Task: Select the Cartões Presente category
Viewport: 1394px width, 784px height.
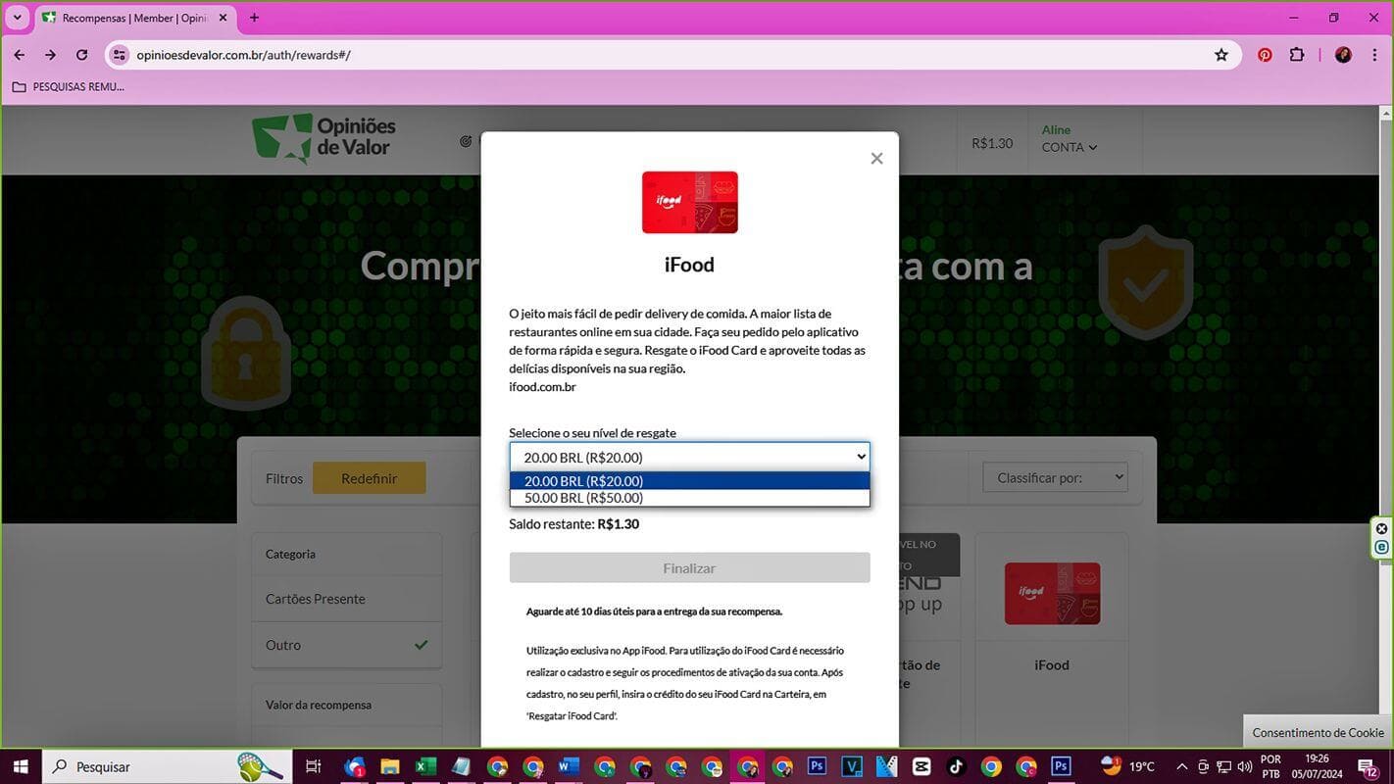Action: (x=346, y=599)
